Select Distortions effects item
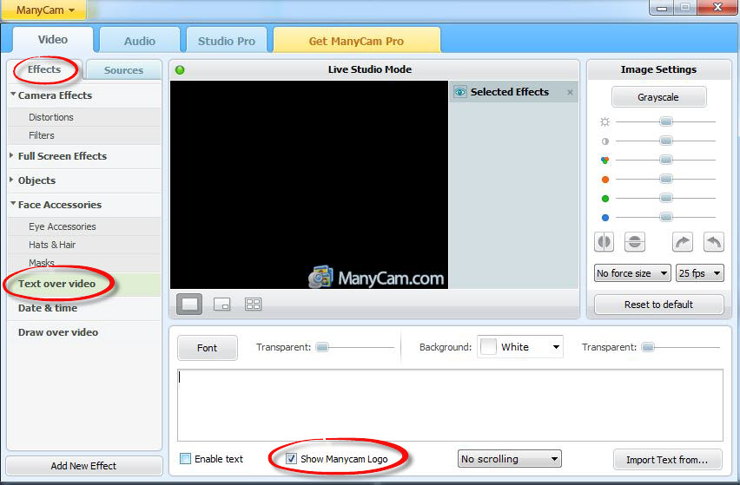 (84, 117)
